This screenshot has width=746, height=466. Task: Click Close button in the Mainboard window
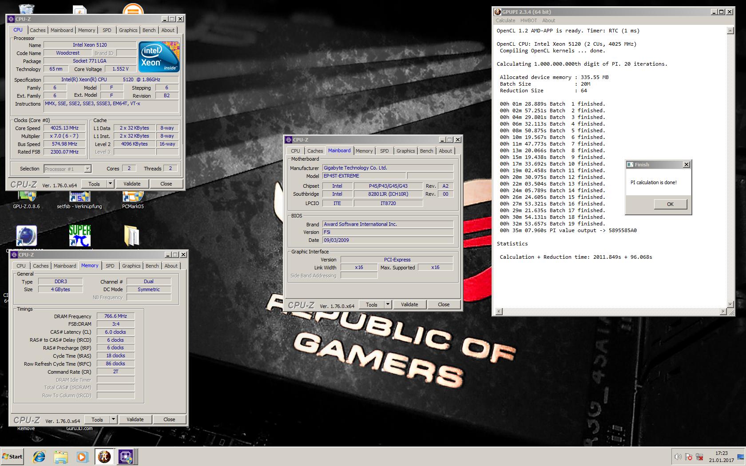tap(444, 304)
